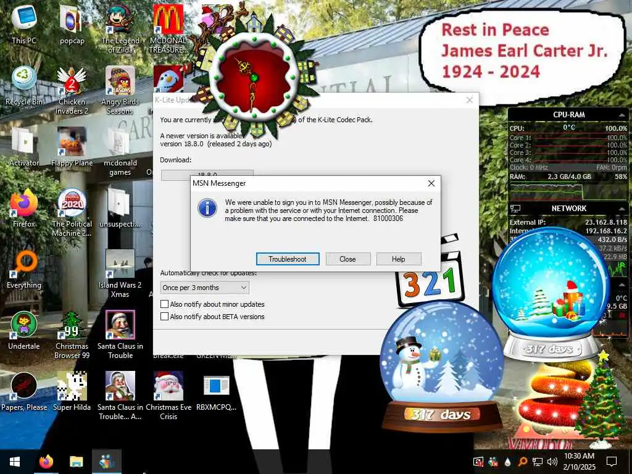Image resolution: width=632 pixels, height=474 pixels.
Task: Collapse the CPU-RAM gadget section
Action: click(621, 115)
